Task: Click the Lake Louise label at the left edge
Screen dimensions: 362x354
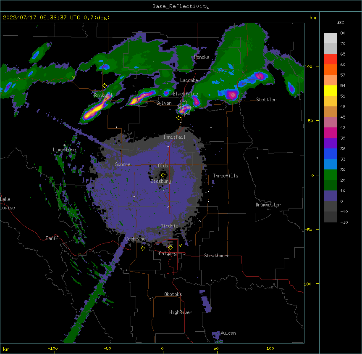Action: [8, 203]
